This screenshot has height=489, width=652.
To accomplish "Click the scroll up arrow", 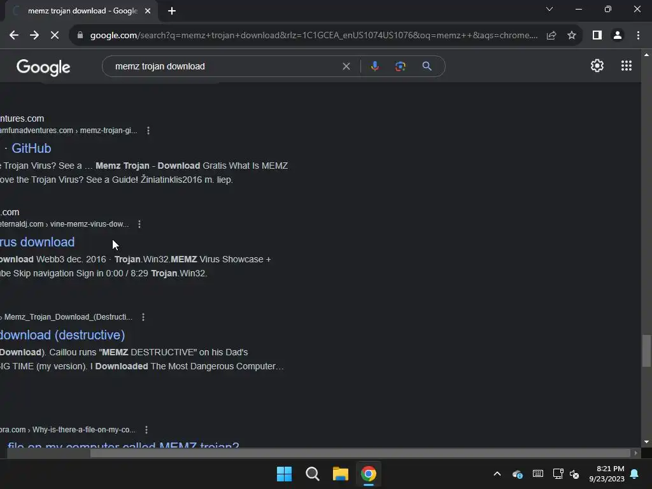I will pos(646,55).
